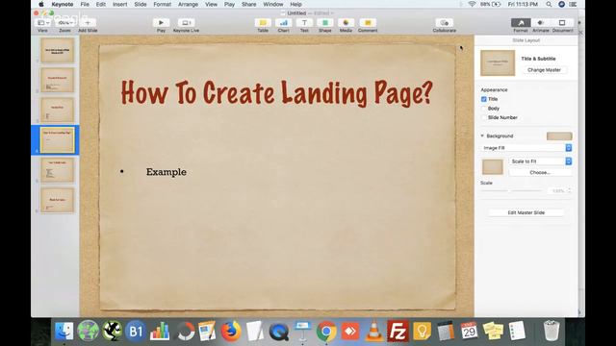The height and width of the screenshot is (346, 616).
Task: Open Numbers chart icon in the Dock
Action: 160,331
